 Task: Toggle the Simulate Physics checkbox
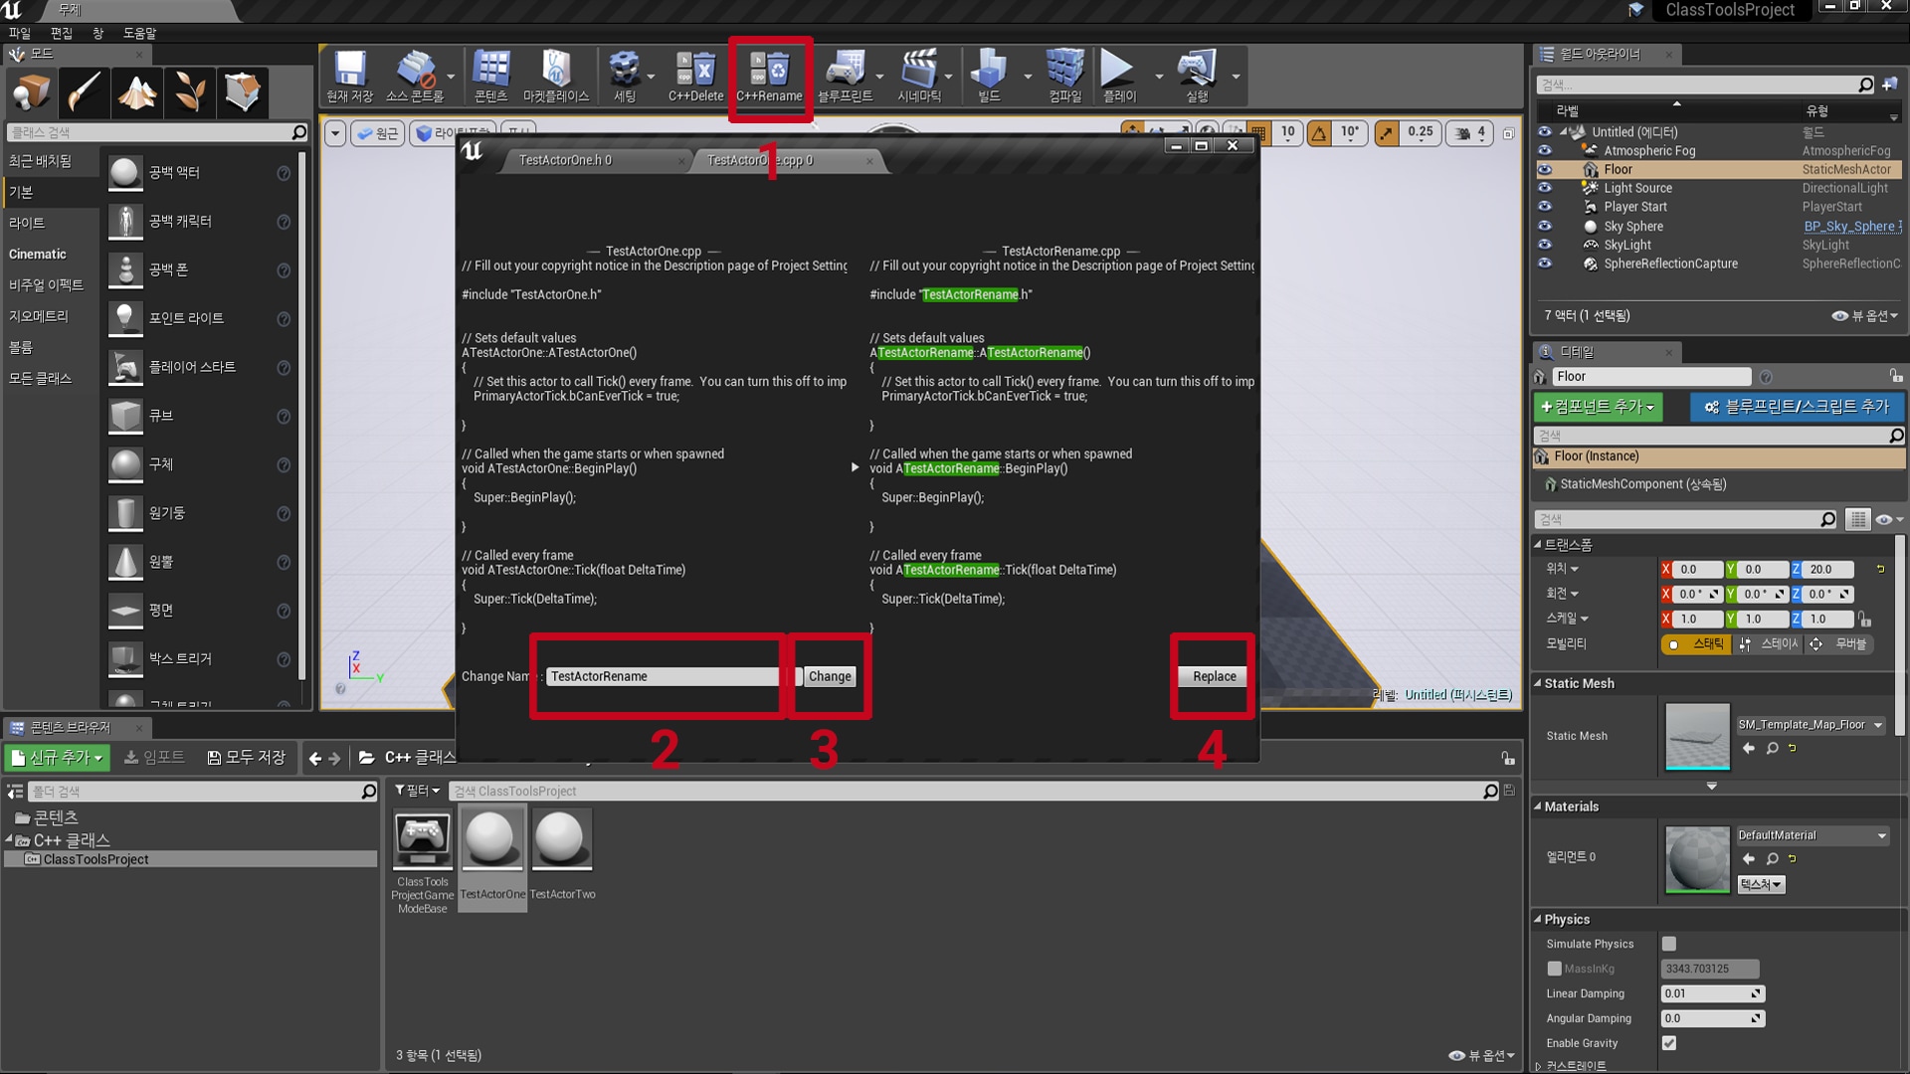pos(1669,944)
